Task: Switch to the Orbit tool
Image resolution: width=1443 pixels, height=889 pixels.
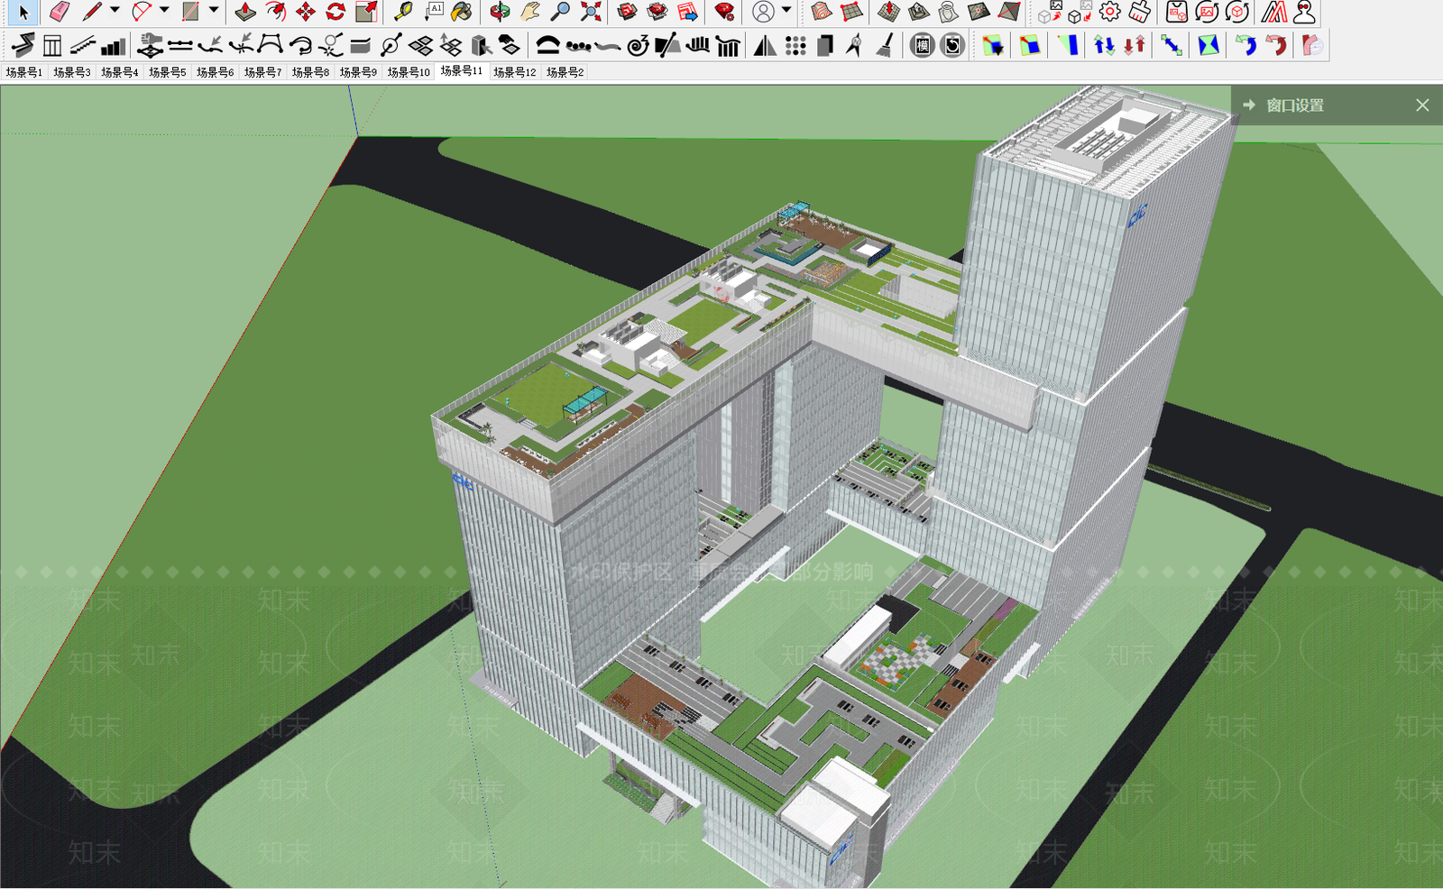Action: coord(500,12)
